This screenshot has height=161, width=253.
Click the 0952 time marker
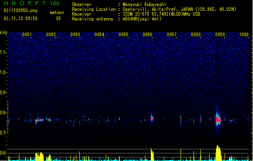pyautogui.click(x=51, y=35)
